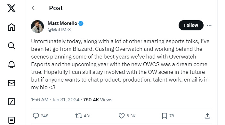Open the Jan 31, 2024 timestamp
Screen dimensions: 225x125
(x=66, y=100)
